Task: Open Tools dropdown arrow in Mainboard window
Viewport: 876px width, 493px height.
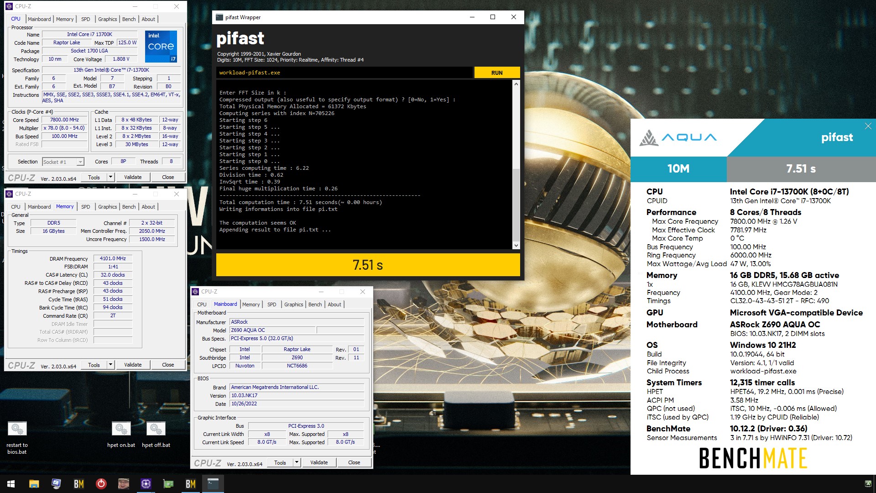Action: tap(296, 462)
